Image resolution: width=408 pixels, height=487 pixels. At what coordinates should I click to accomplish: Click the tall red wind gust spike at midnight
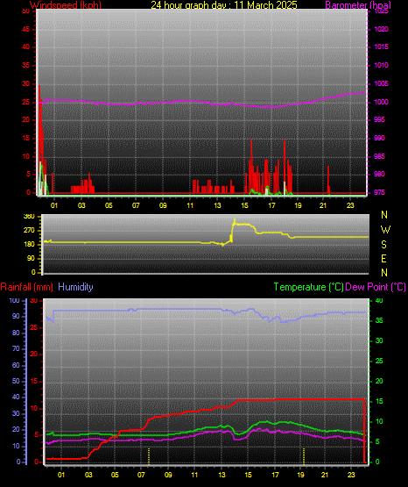pos(39,140)
